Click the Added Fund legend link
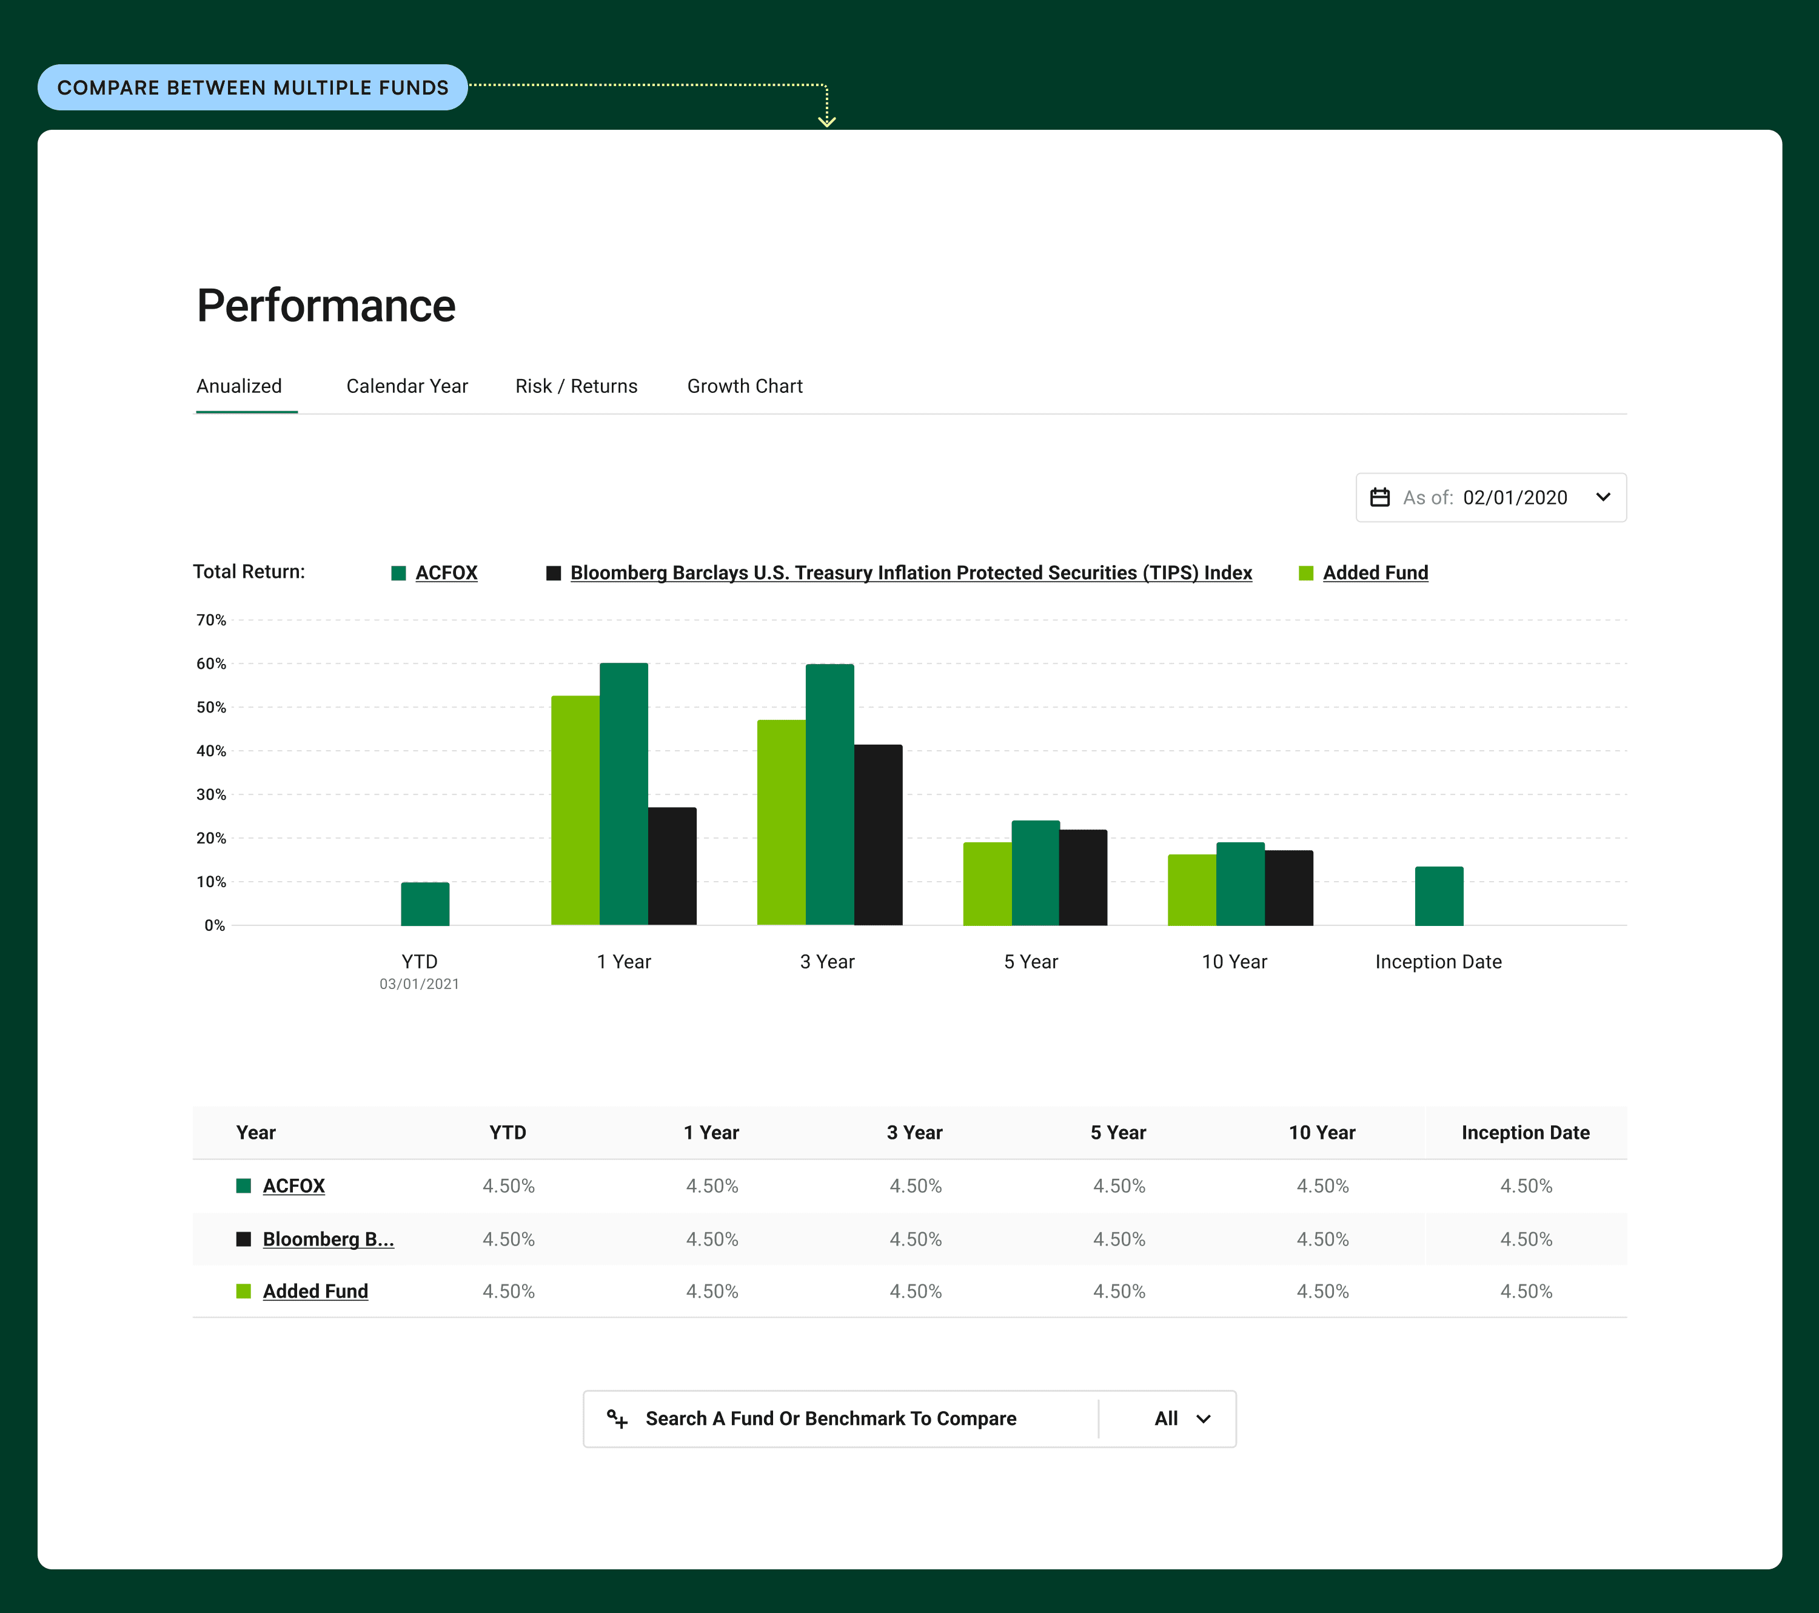1819x1613 pixels. click(1375, 573)
